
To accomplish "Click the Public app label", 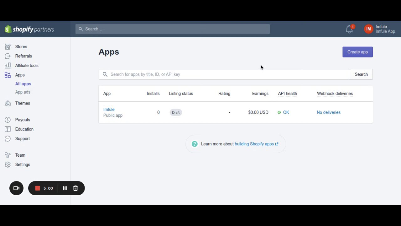I will pyautogui.click(x=113, y=116).
